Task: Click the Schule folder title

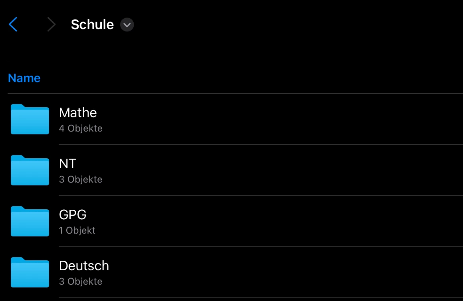Action: point(92,25)
